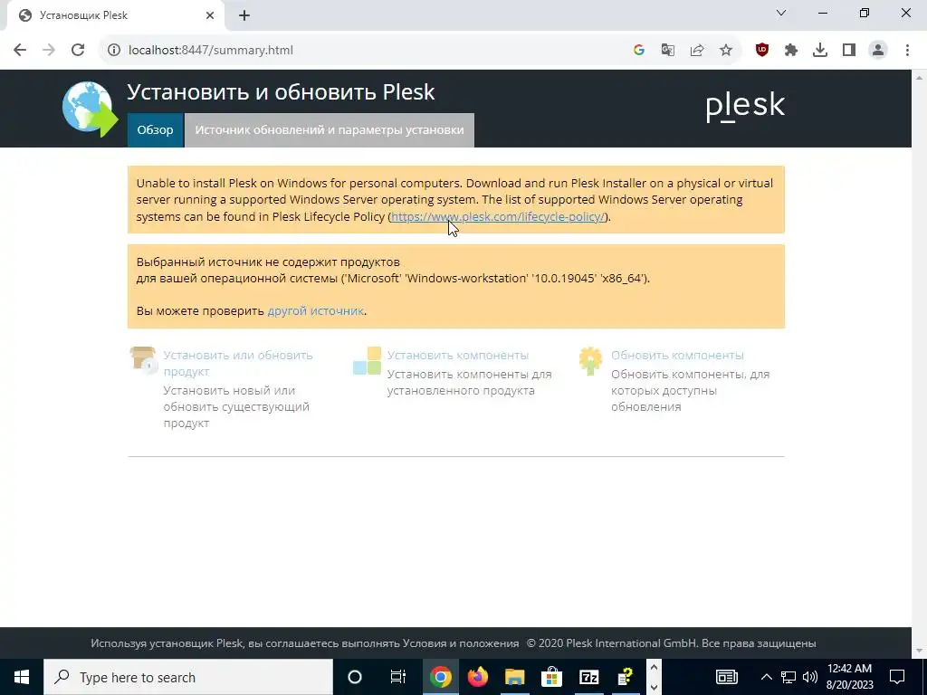Open the extensions puzzle icon
Screen dimensions: 927x695
[x=791, y=51]
